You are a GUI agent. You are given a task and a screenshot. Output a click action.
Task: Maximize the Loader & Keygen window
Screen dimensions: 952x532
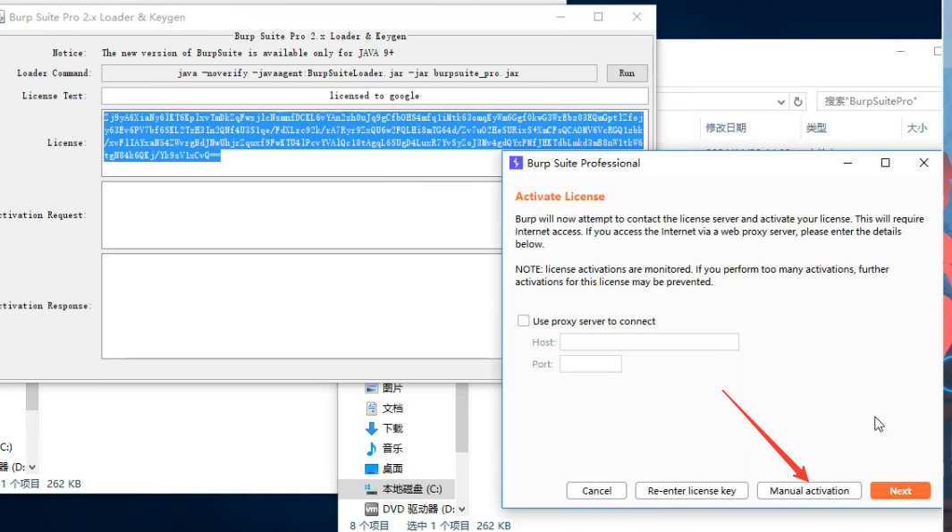click(x=598, y=17)
